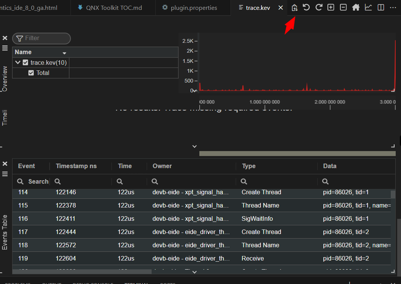
Task: Click the Filter input field
Action: click(x=41, y=38)
